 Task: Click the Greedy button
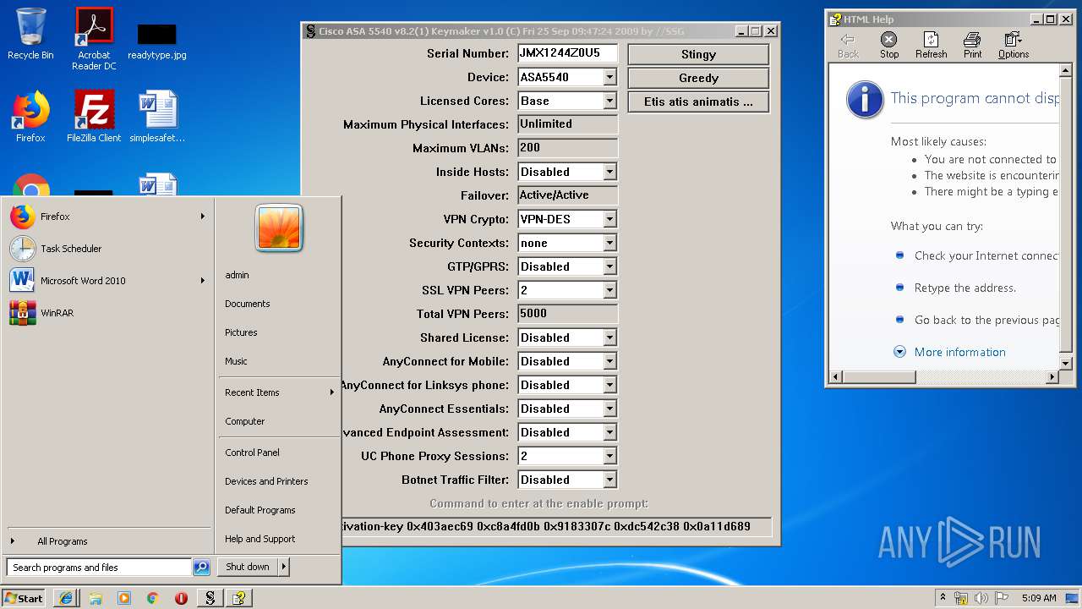[x=698, y=78]
